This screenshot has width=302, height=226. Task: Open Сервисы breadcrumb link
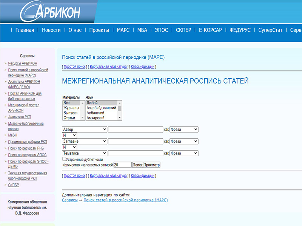pos(70,200)
